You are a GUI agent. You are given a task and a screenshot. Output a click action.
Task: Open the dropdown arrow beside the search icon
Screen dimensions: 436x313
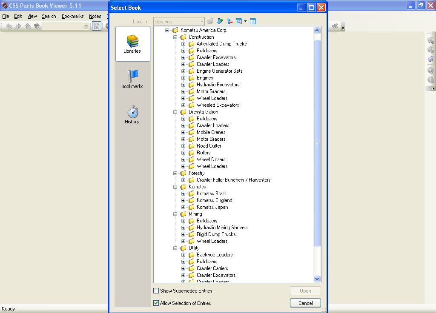click(x=245, y=21)
